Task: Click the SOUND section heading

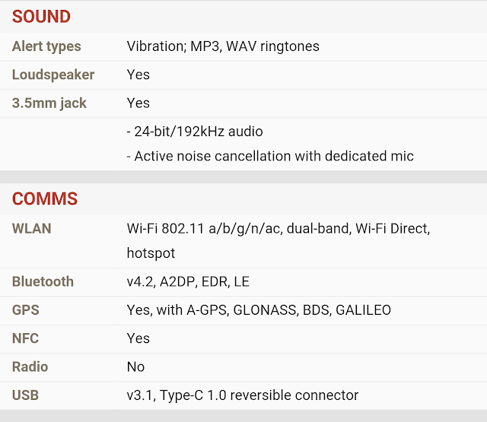Action: click(x=41, y=16)
